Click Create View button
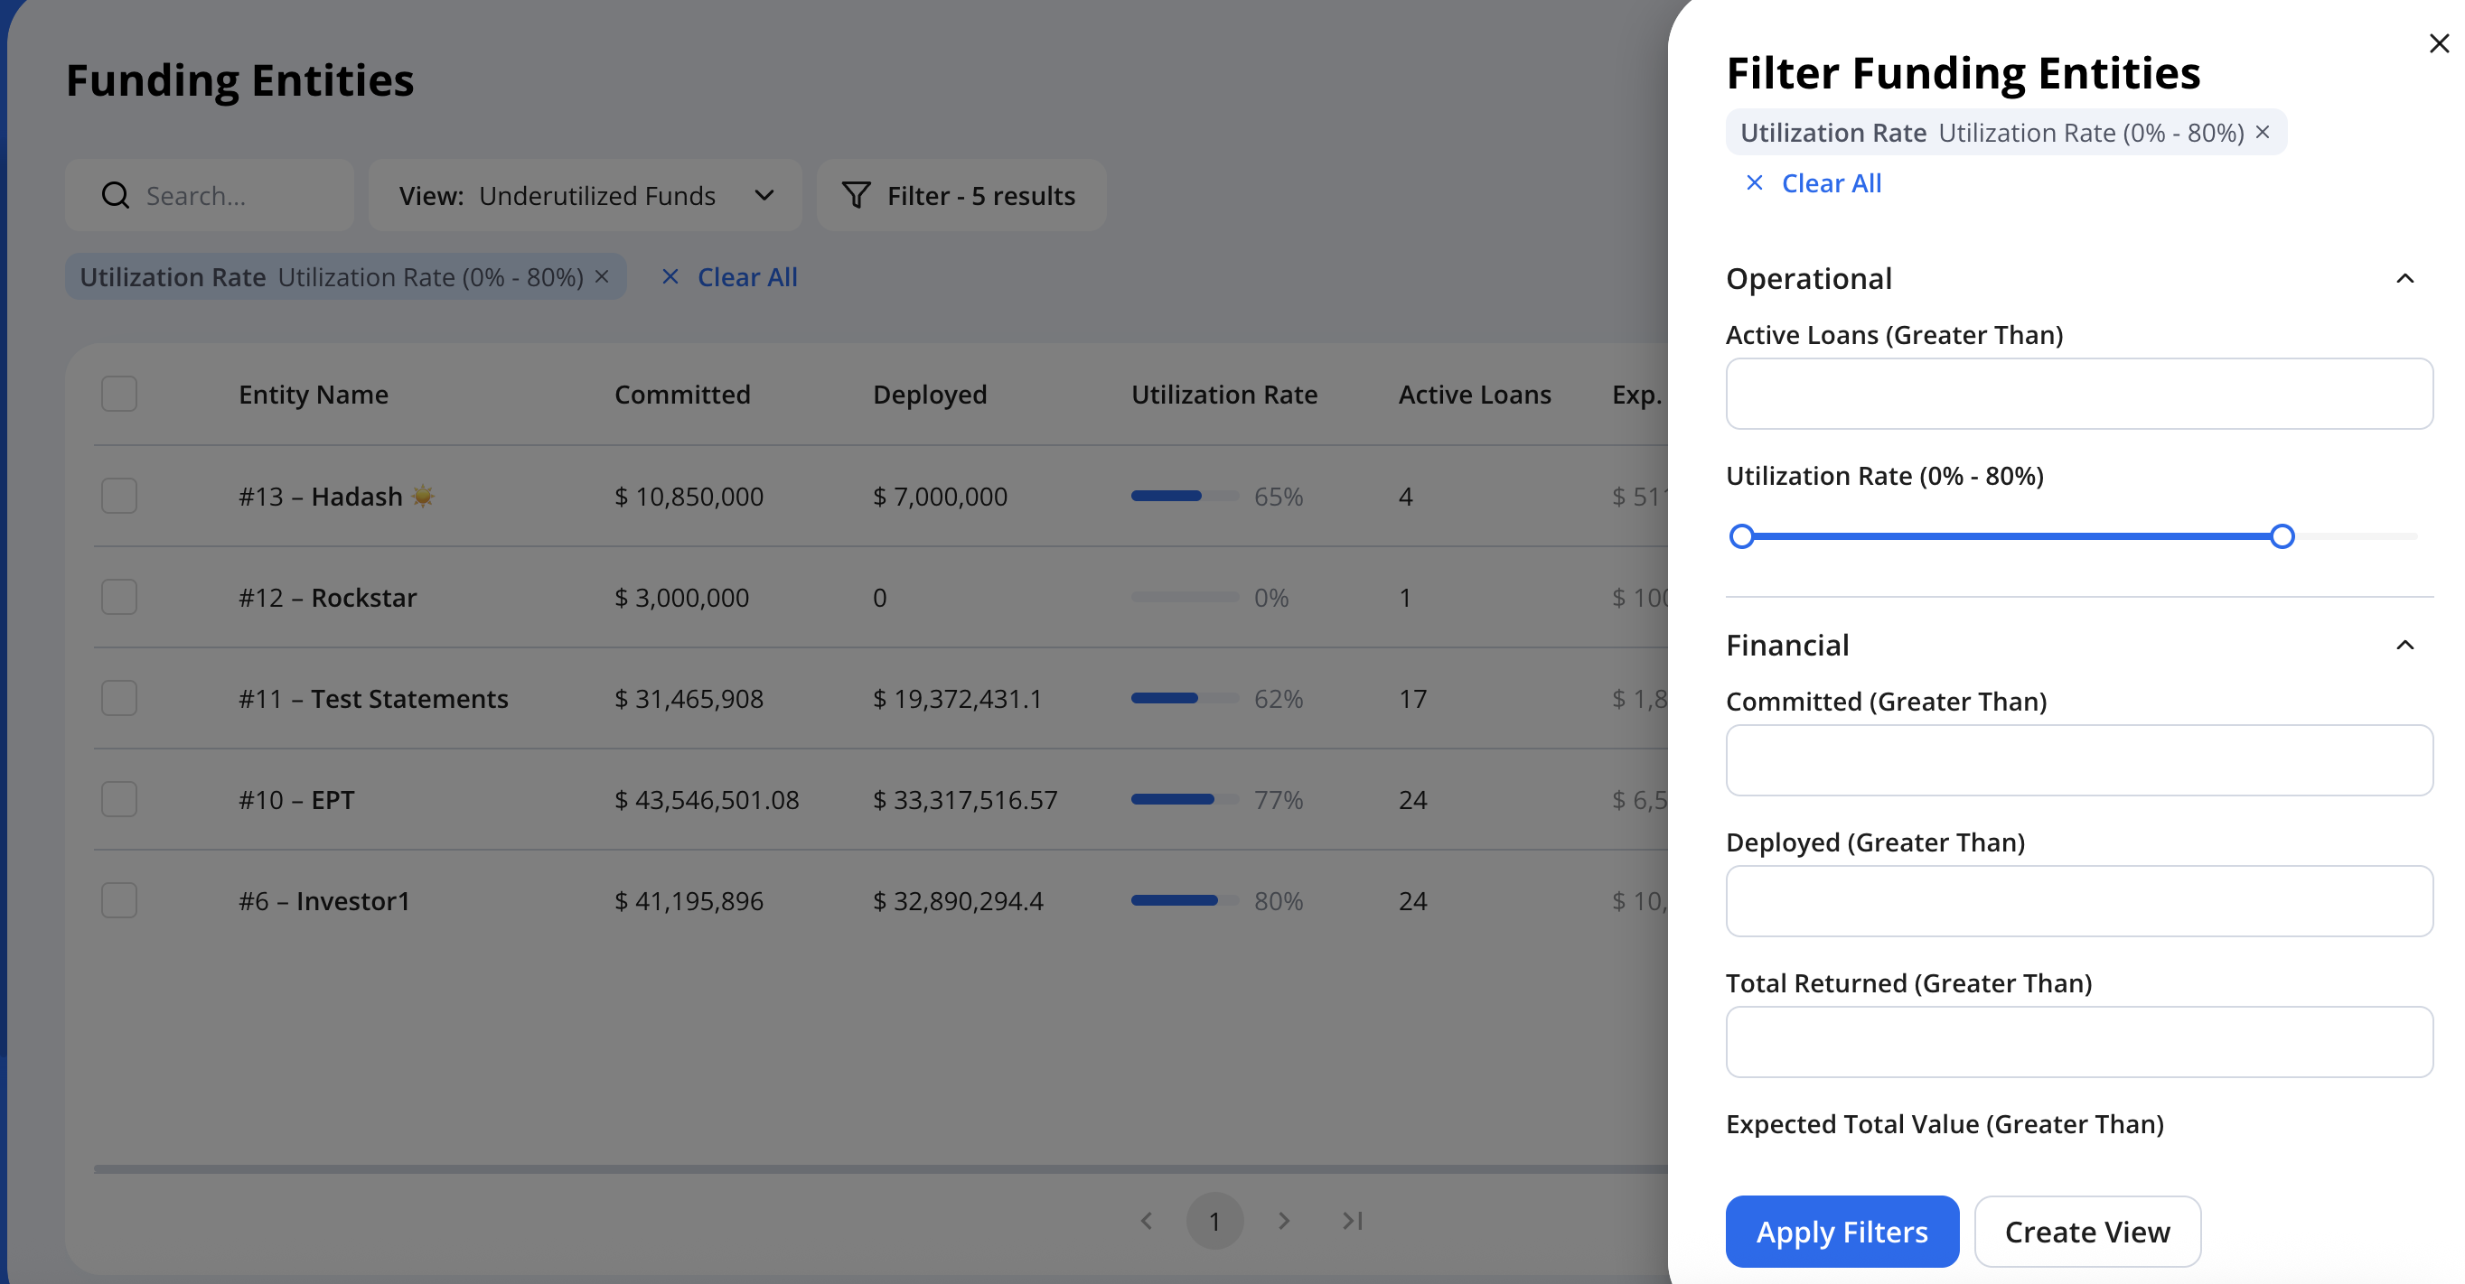The width and height of the screenshot is (2465, 1284). point(2087,1232)
